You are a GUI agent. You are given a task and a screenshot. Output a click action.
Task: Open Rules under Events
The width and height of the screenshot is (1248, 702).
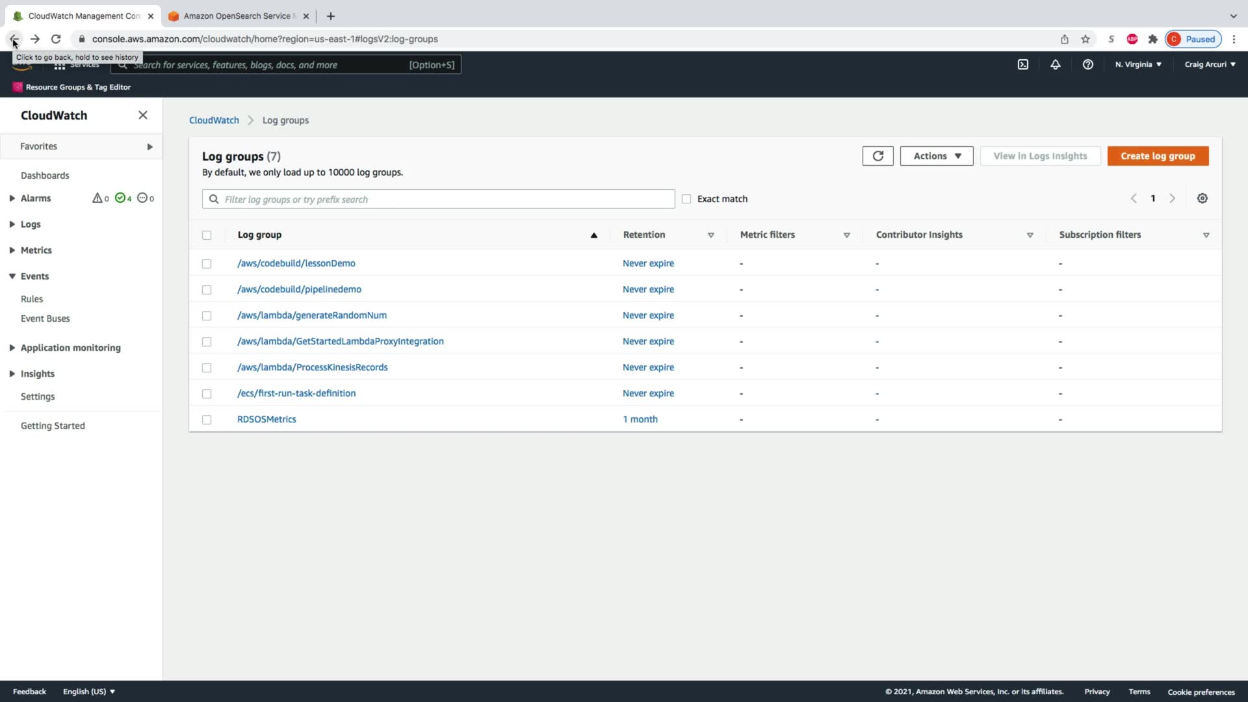click(32, 299)
